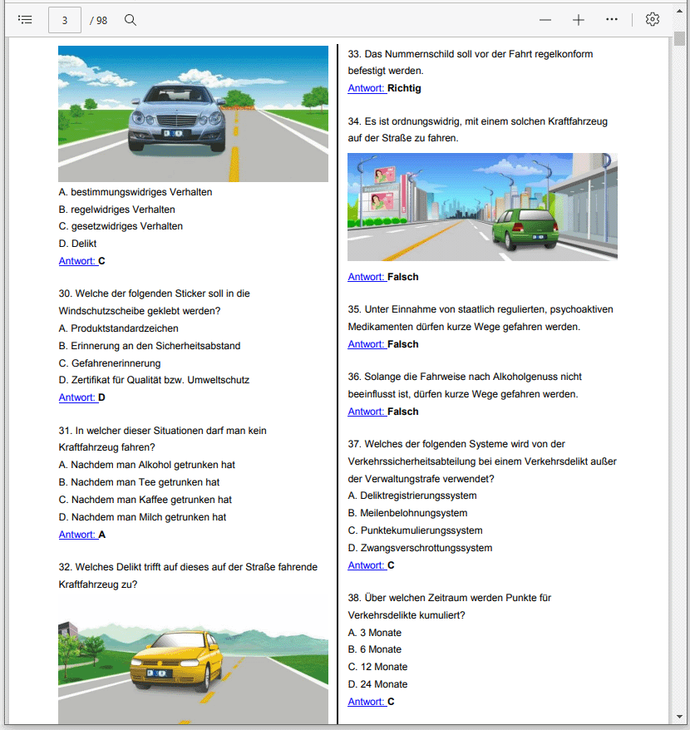The height and width of the screenshot is (730, 690).
Task: Click the Antwort link under question 35
Action: [366, 344]
